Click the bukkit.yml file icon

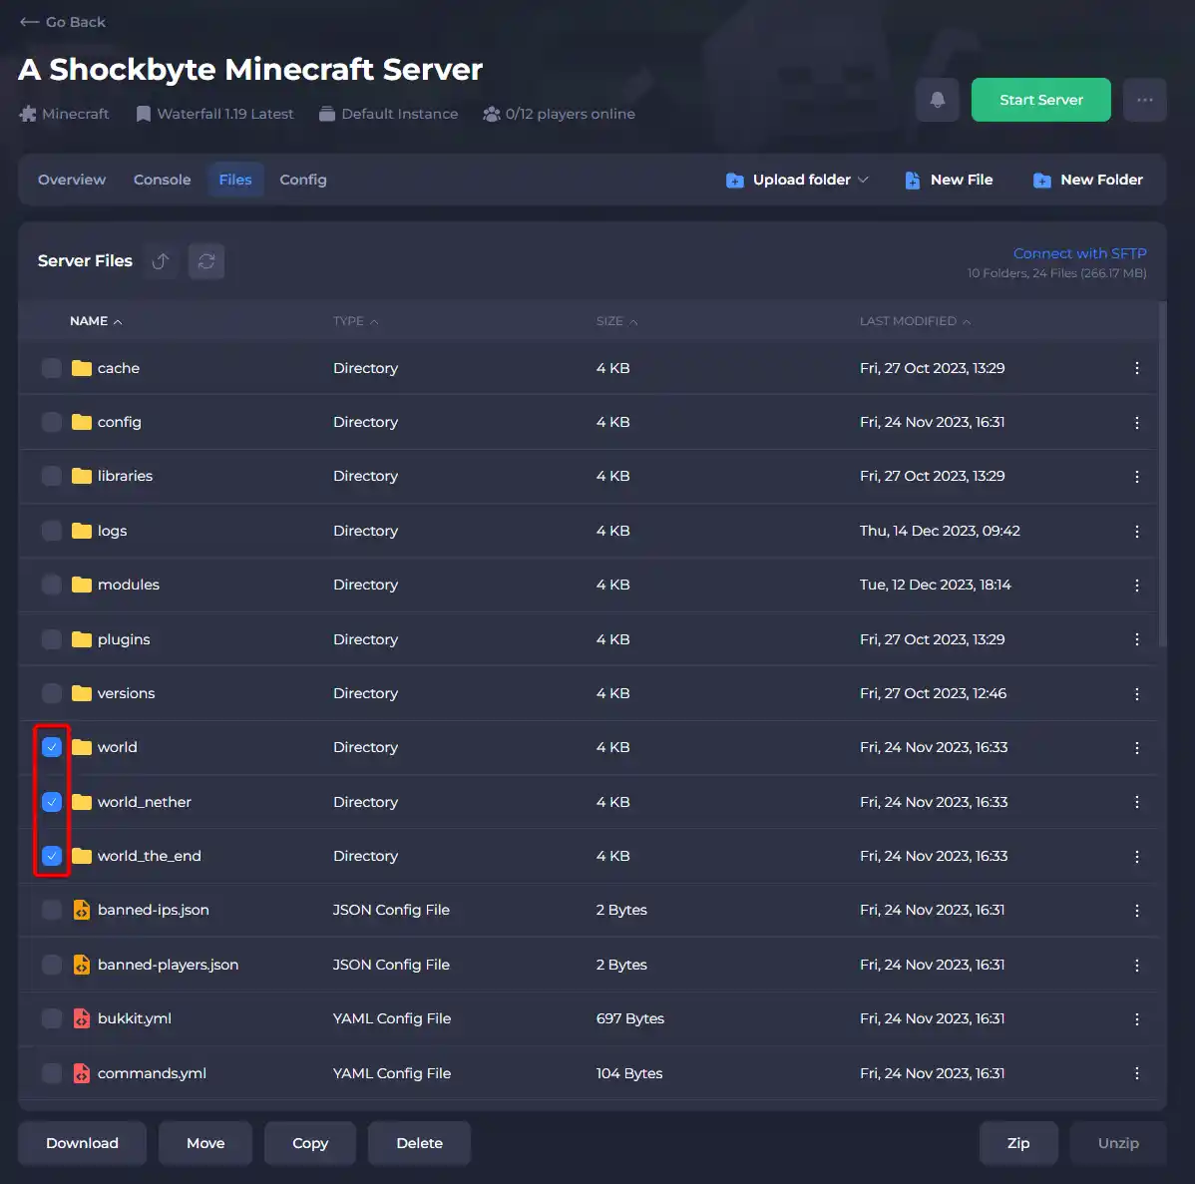tap(82, 1018)
